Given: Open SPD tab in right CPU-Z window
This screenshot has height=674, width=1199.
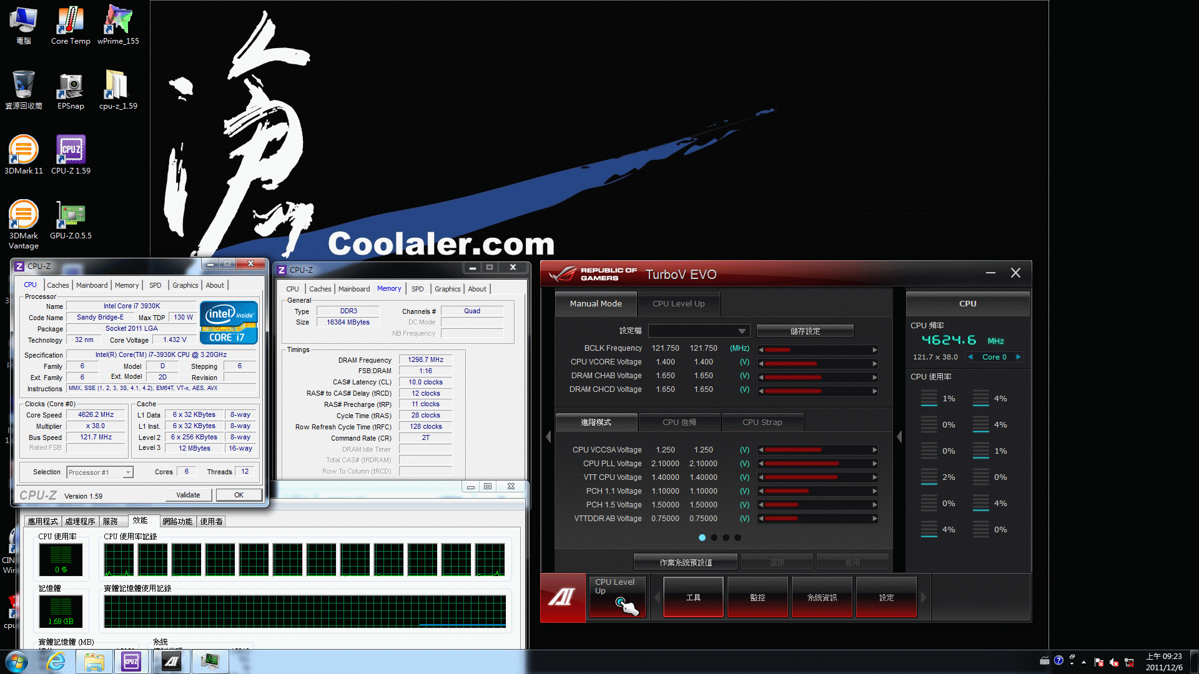Looking at the screenshot, I should (x=418, y=289).
